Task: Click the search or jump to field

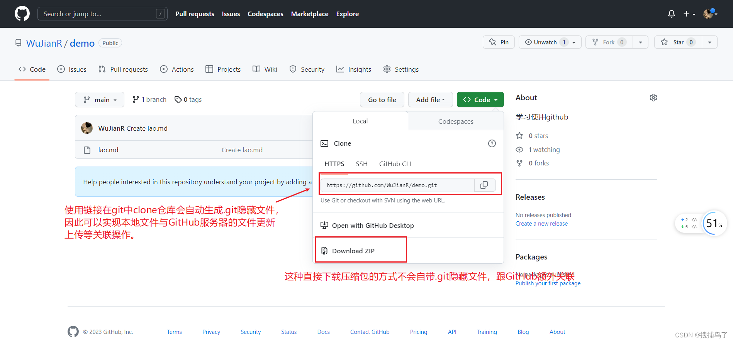Action: click(x=102, y=14)
